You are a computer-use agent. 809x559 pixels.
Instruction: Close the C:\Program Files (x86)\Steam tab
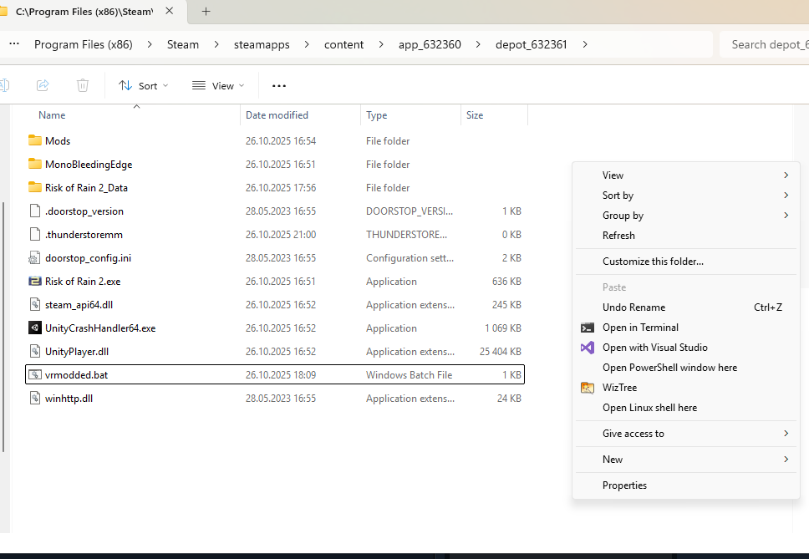pyautogui.click(x=169, y=11)
